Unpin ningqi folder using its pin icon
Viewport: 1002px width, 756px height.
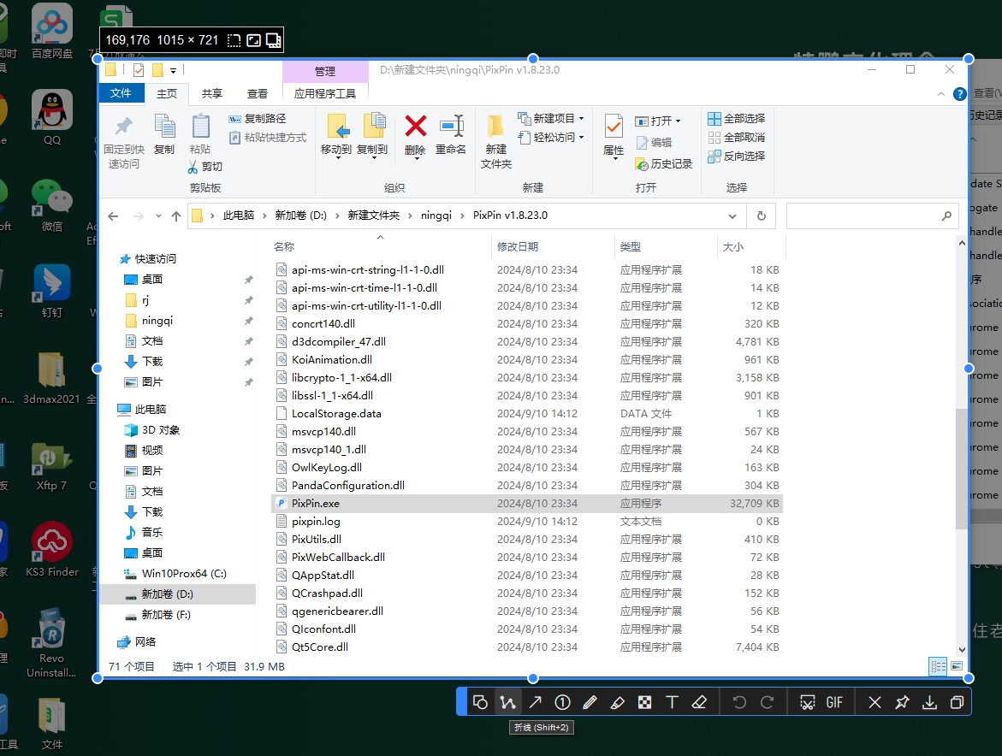coord(249,321)
